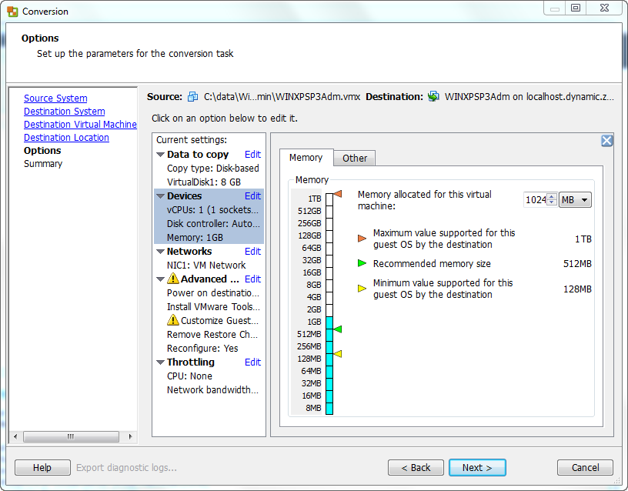Select the Network bandwidth row
The image size is (628, 491).
(212, 389)
